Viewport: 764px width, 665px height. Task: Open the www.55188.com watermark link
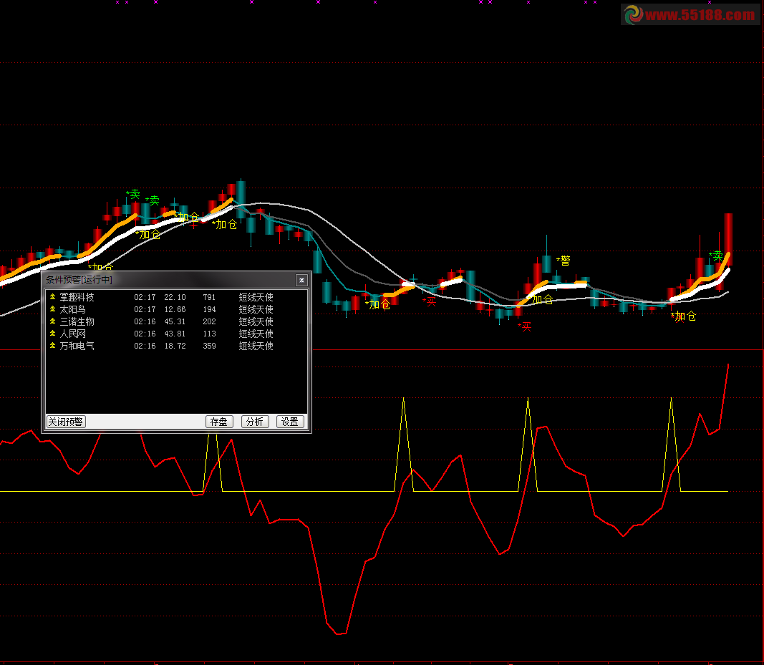pyautogui.click(x=700, y=15)
